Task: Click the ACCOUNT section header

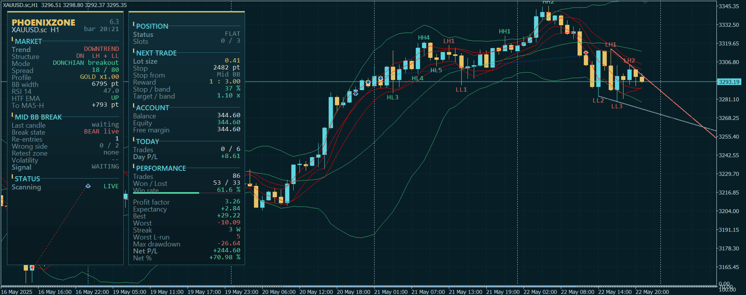Action: pyautogui.click(x=152, y=108)
